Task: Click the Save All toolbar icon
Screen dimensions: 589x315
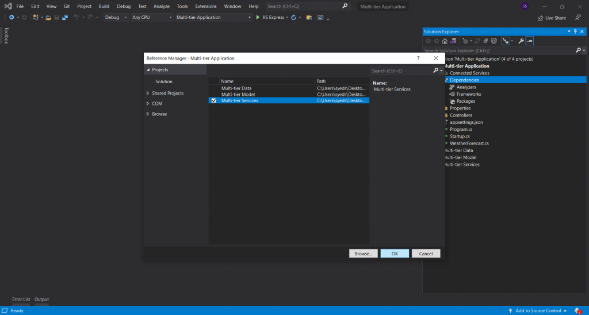Action: (x=65, y=17)
